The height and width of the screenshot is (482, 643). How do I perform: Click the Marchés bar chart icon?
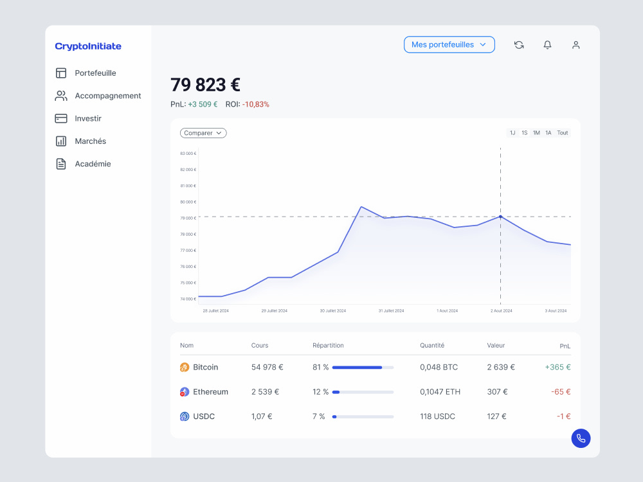pos(61,141)
